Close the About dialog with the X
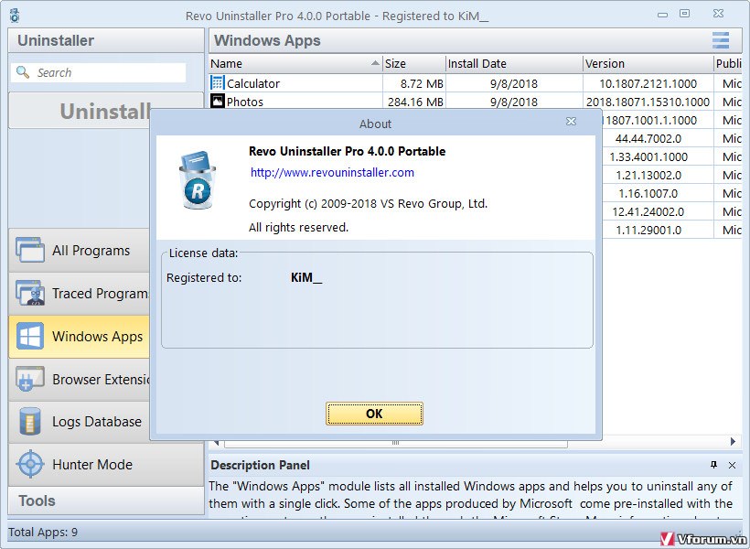This screenshot has width=750, height=549. 571,122
